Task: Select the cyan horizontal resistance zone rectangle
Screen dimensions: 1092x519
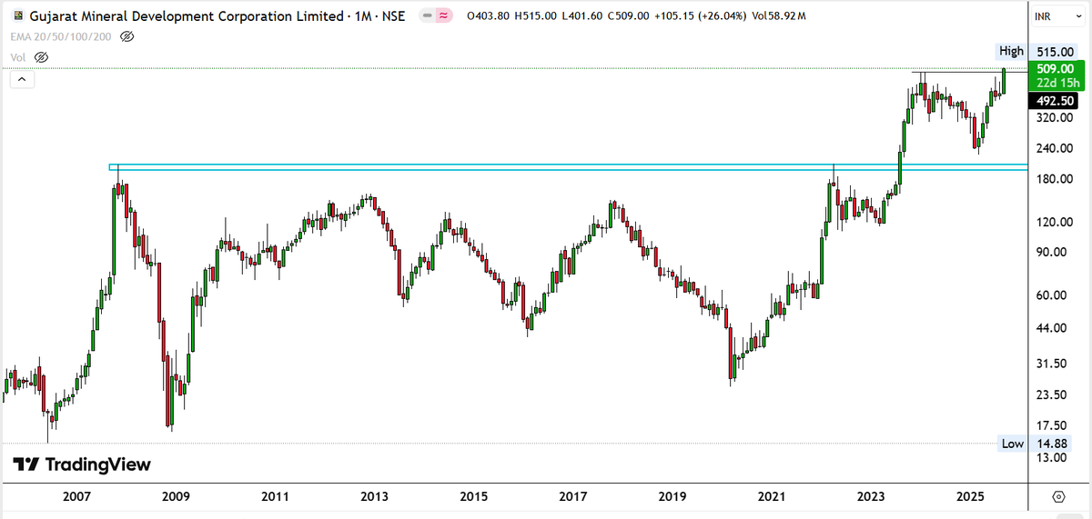Action: pyautogui.click(x=568, y=167)
